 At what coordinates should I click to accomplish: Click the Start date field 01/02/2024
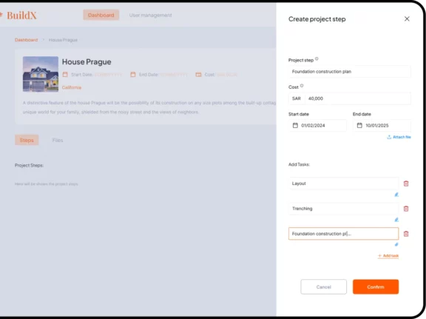point(317,125)
